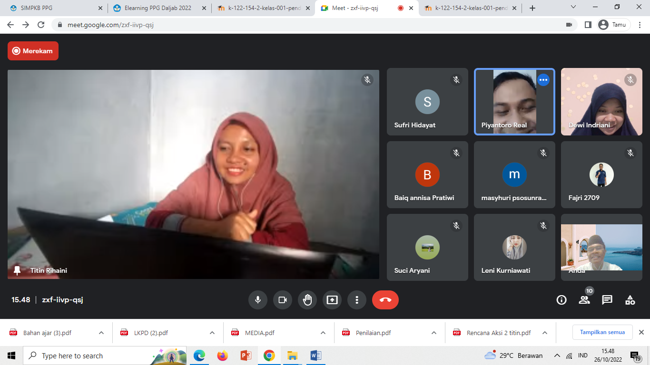Reload the Meet page
Viewport: 650px width, 365px height.
[x=41, y=25]
